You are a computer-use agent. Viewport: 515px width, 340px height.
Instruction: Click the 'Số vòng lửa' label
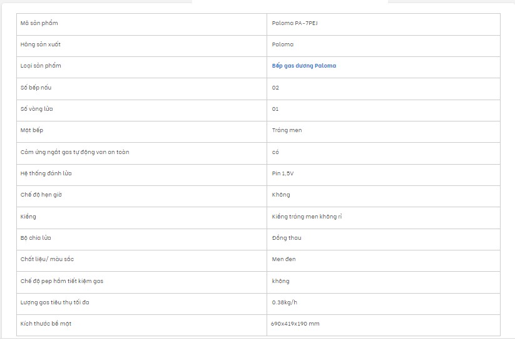[36, 109]
